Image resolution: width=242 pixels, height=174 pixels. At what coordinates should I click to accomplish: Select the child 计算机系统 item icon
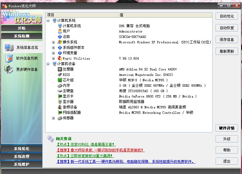(60, 26)
